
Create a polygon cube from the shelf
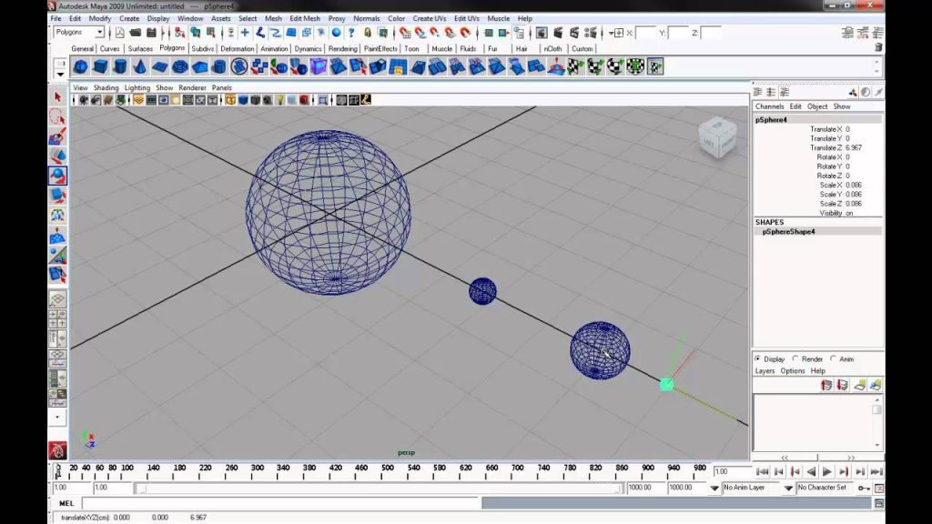click(x=100, y=66)
